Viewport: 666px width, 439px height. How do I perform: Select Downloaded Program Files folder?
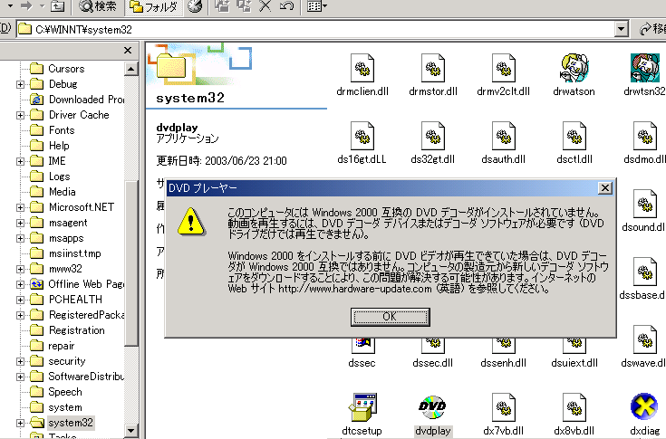pyautogui.click(x=77, y=100)
